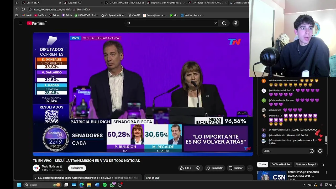
Task: Open Kick bookmark
Action: (174, 15)
